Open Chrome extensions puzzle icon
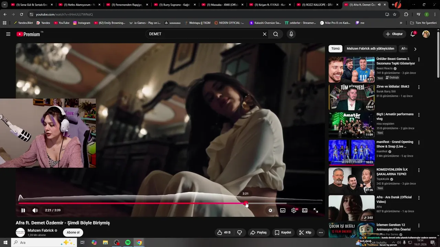This screenshot has width=440, height=247. (406, 14)
